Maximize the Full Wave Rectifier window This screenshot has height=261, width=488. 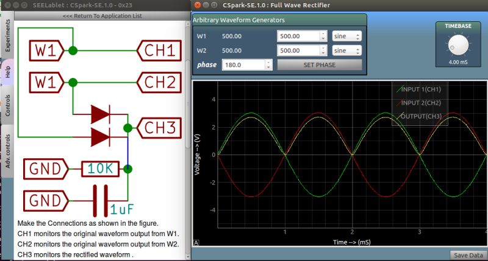214,5
